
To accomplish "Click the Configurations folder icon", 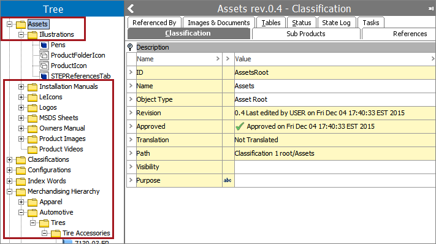I will point(21,170).
